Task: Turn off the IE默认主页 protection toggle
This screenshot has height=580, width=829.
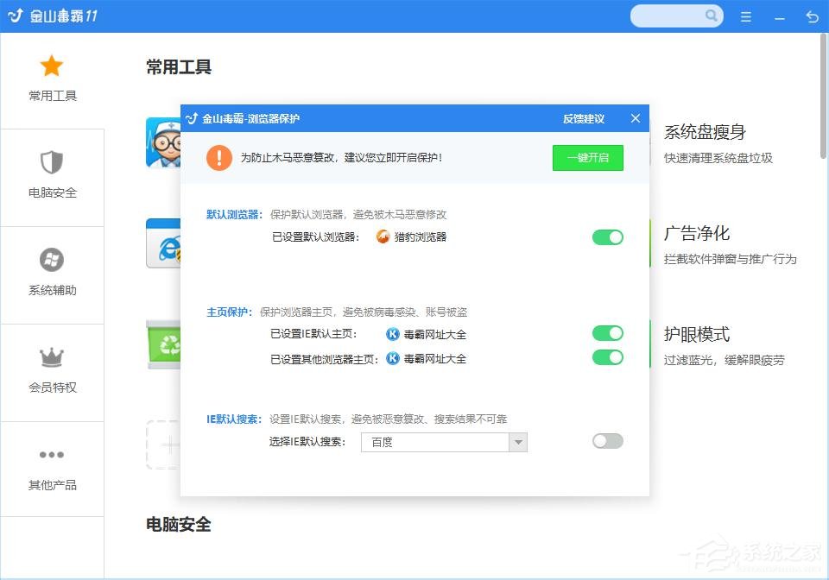Action: [607, 333]
